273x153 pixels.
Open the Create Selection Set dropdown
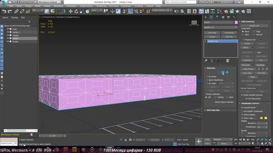point(162,10)
